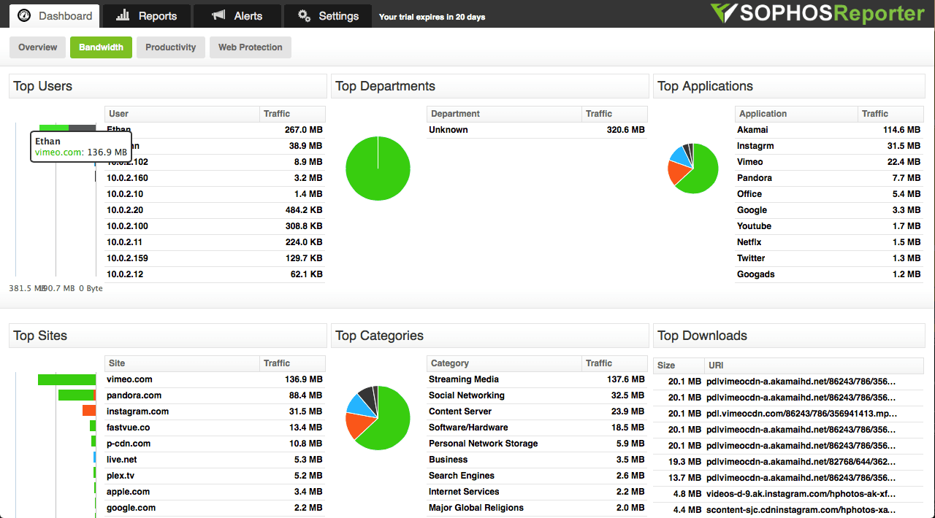Image resolution: width=935 pixels, height=518 pixels.
Task: Sort Top Departments by Department header
Action: click(504, 114)
